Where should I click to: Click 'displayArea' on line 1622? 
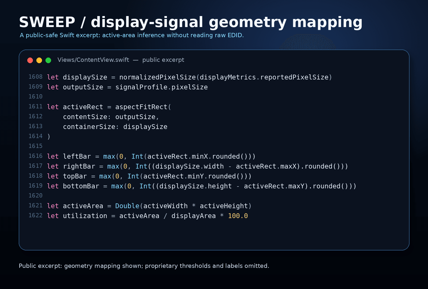click(194, 216)
